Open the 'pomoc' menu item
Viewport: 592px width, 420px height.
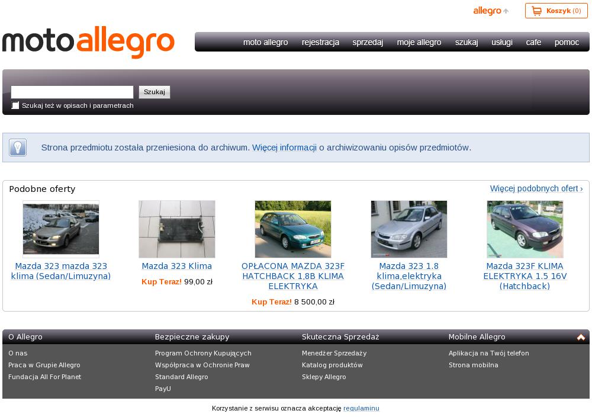(567, 42)
